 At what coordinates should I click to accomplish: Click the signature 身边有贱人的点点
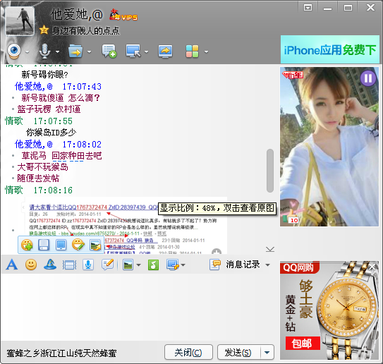coord(85,30)
